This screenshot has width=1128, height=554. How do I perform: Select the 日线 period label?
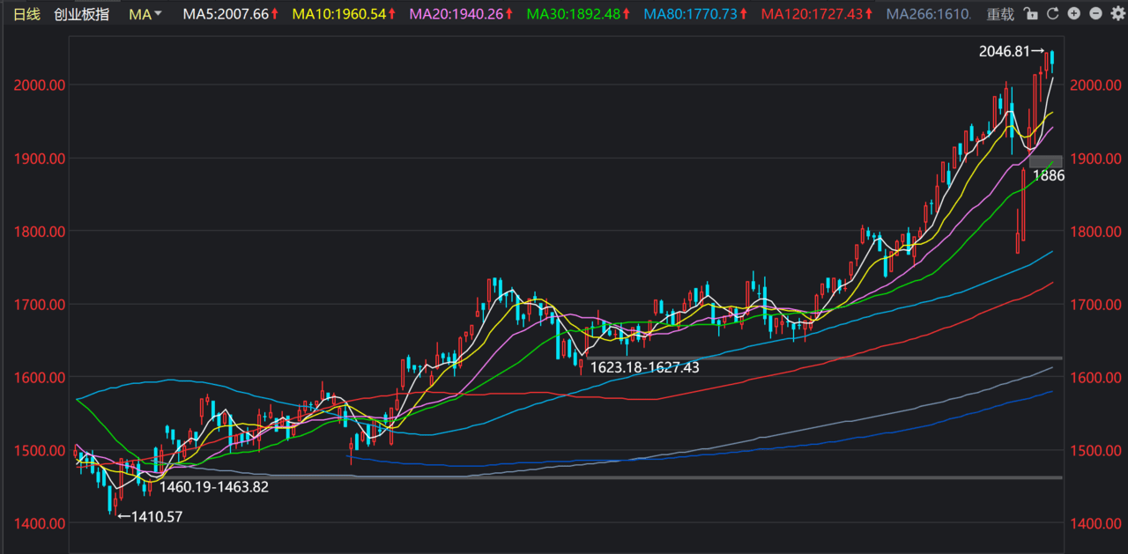click(x=26, y=14)
